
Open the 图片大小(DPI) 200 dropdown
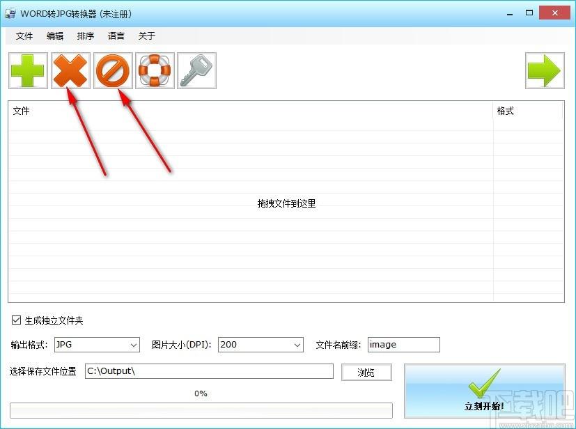point(260,345)
